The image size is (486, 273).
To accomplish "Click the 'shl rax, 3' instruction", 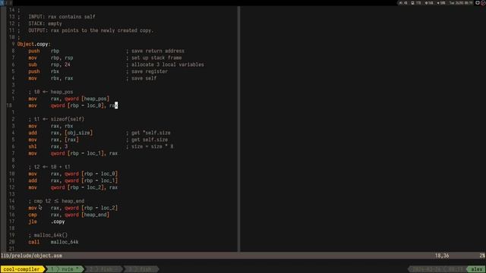I will coord(48,146).
